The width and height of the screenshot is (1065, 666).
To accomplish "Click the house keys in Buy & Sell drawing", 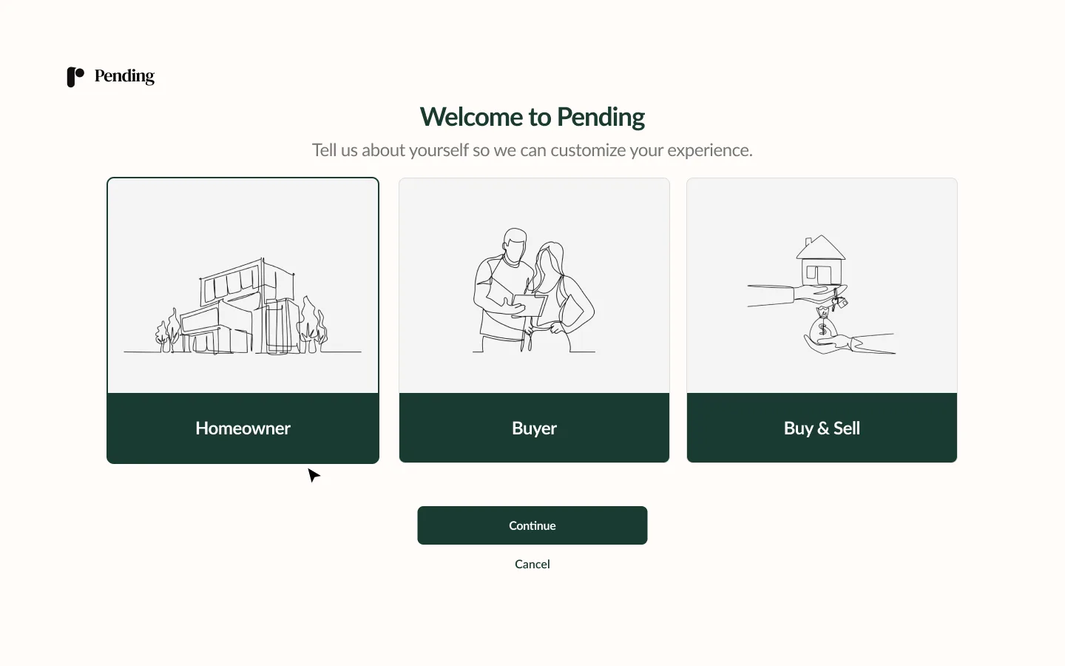I will [839, 300].
